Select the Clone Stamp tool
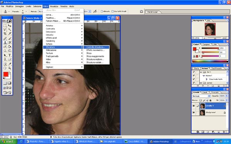This screenshot has height=144, width=231. click(x=5, y=43)
